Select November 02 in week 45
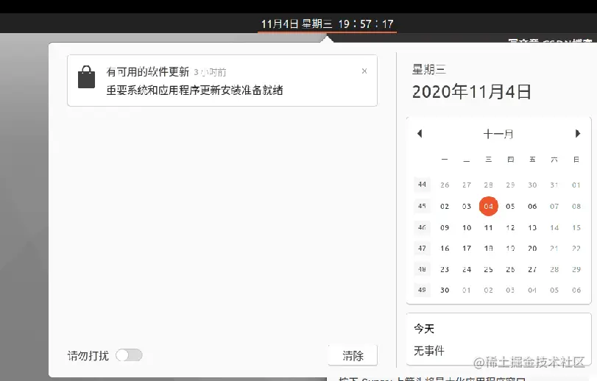This screenshot has width=597, height=381. (x=445, y=206)
